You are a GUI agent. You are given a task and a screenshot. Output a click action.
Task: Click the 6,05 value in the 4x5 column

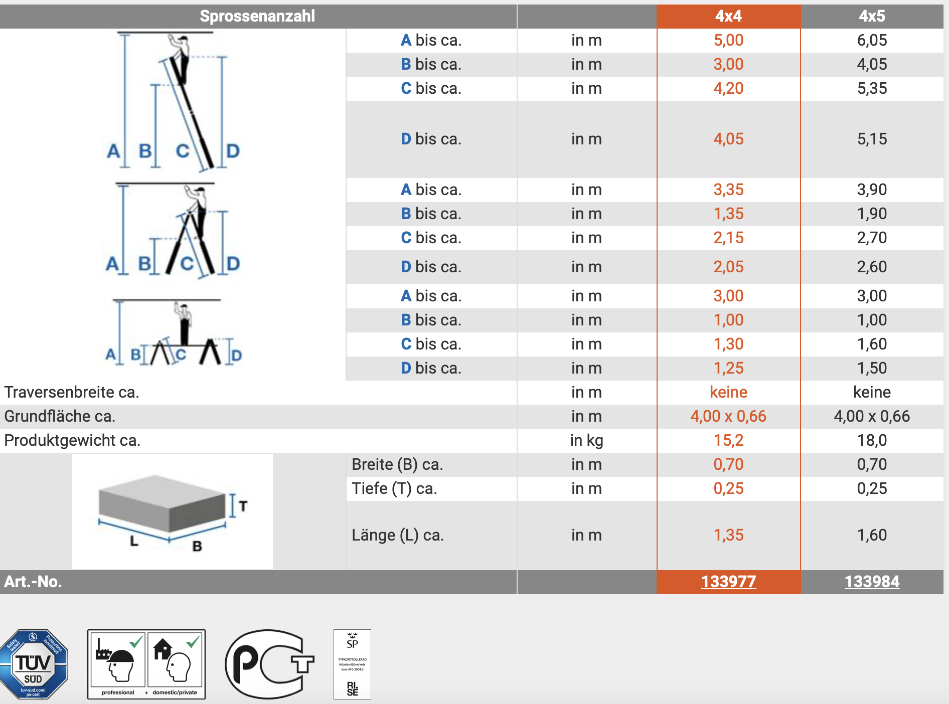tap(872, 40)
